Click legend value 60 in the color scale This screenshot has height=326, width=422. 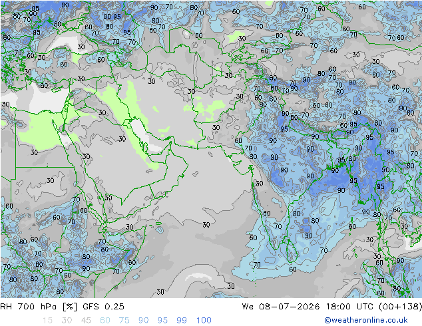coord(105,320)
